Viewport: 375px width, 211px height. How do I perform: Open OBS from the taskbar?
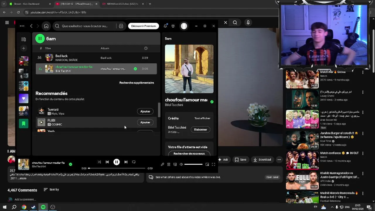[x=53, y=207]
